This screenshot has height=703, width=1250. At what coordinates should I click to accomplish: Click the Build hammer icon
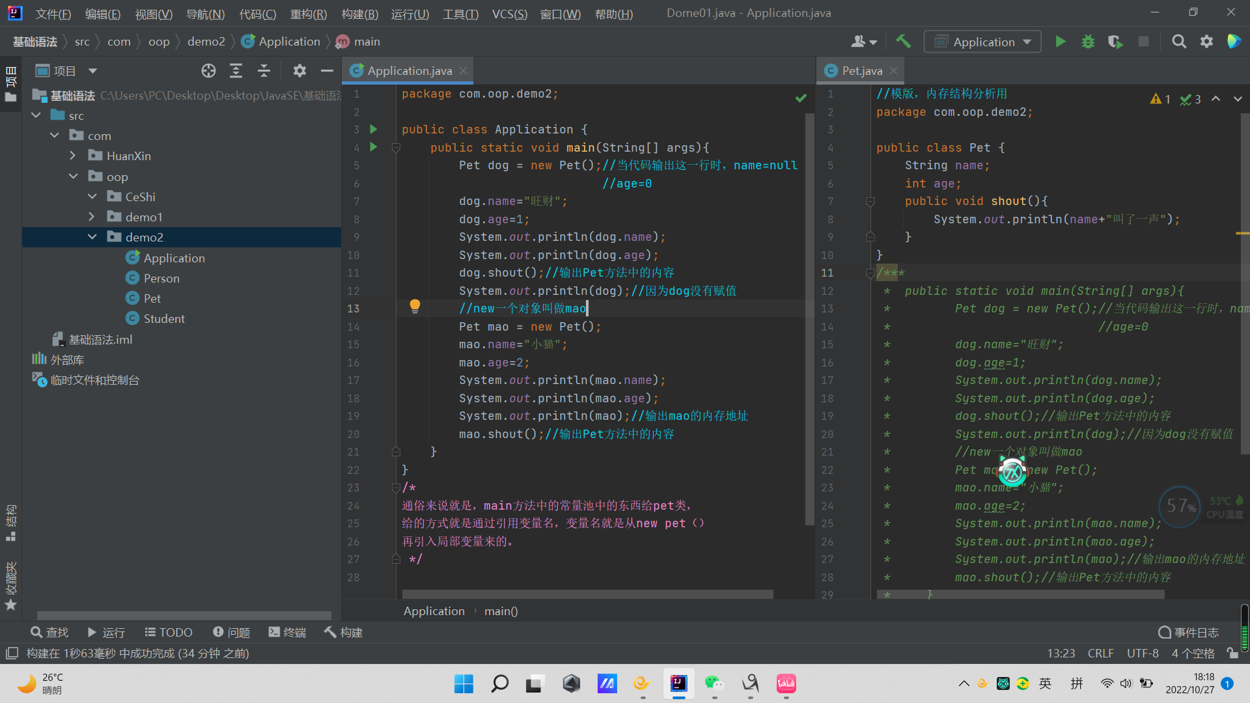(x=903, y=42)
